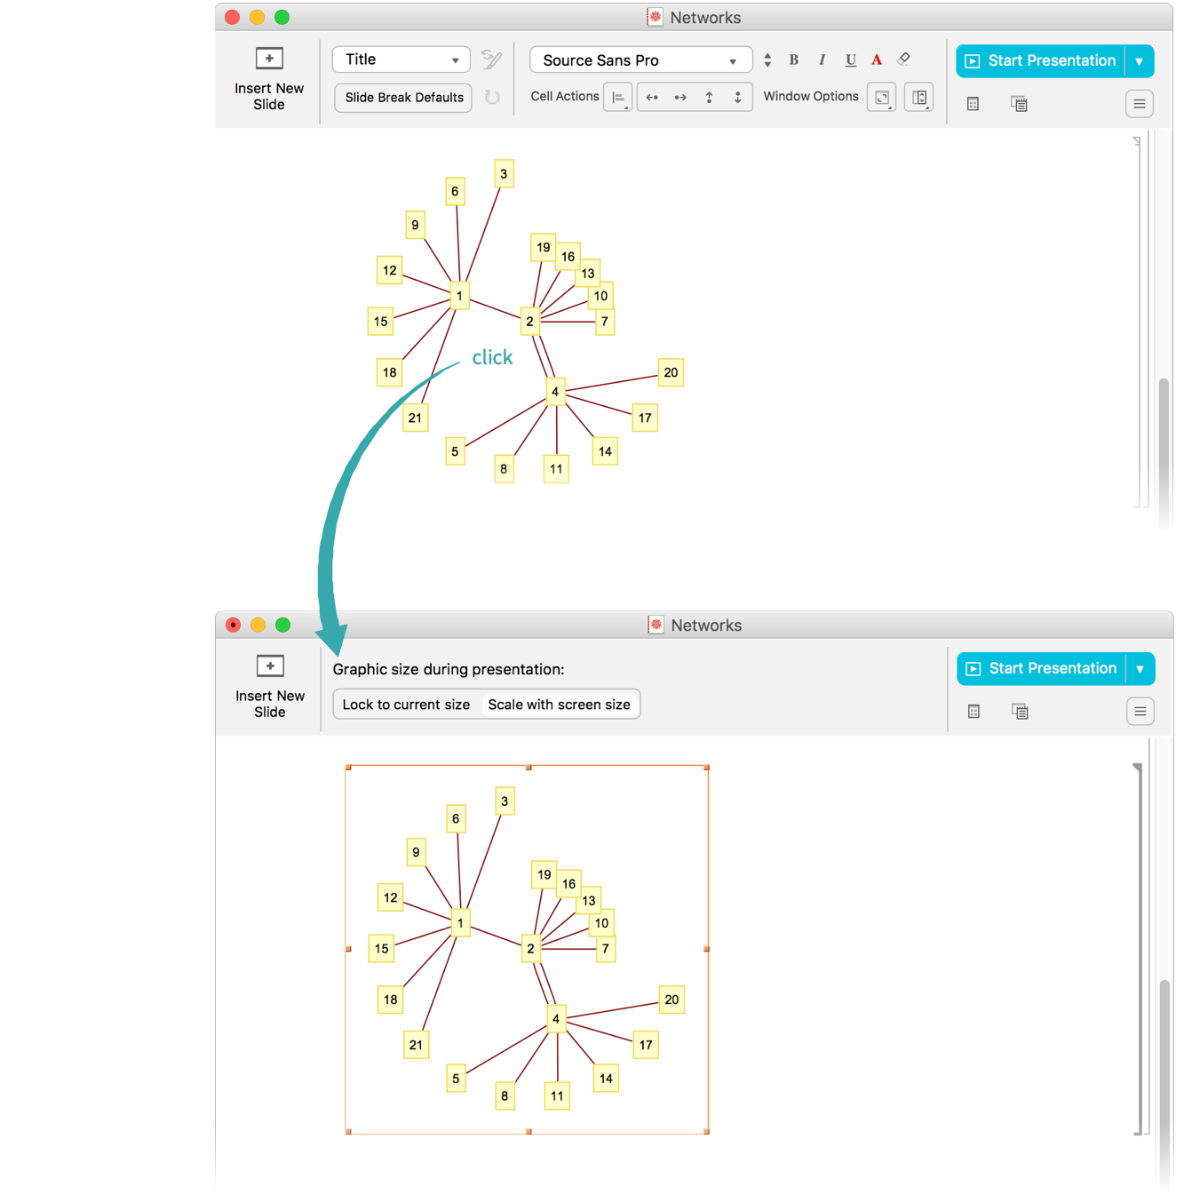Image resolution: width=1192 pixels, height=1195 pixels.
Task: Click the move cell down arrow icon
Action: (x=737, y=97)
